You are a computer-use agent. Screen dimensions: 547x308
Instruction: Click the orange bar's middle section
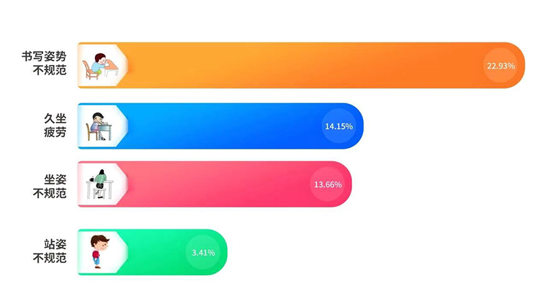301,66
